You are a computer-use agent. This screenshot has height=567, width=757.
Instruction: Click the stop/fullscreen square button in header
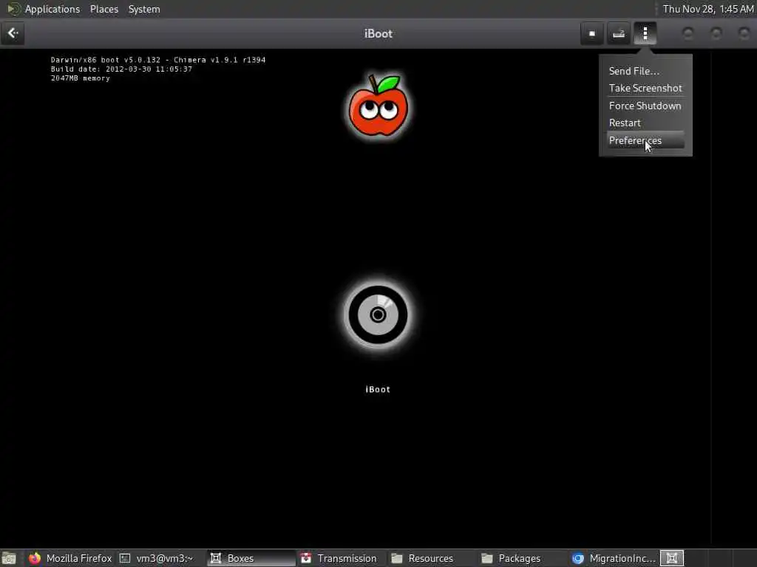coord(592,33)
